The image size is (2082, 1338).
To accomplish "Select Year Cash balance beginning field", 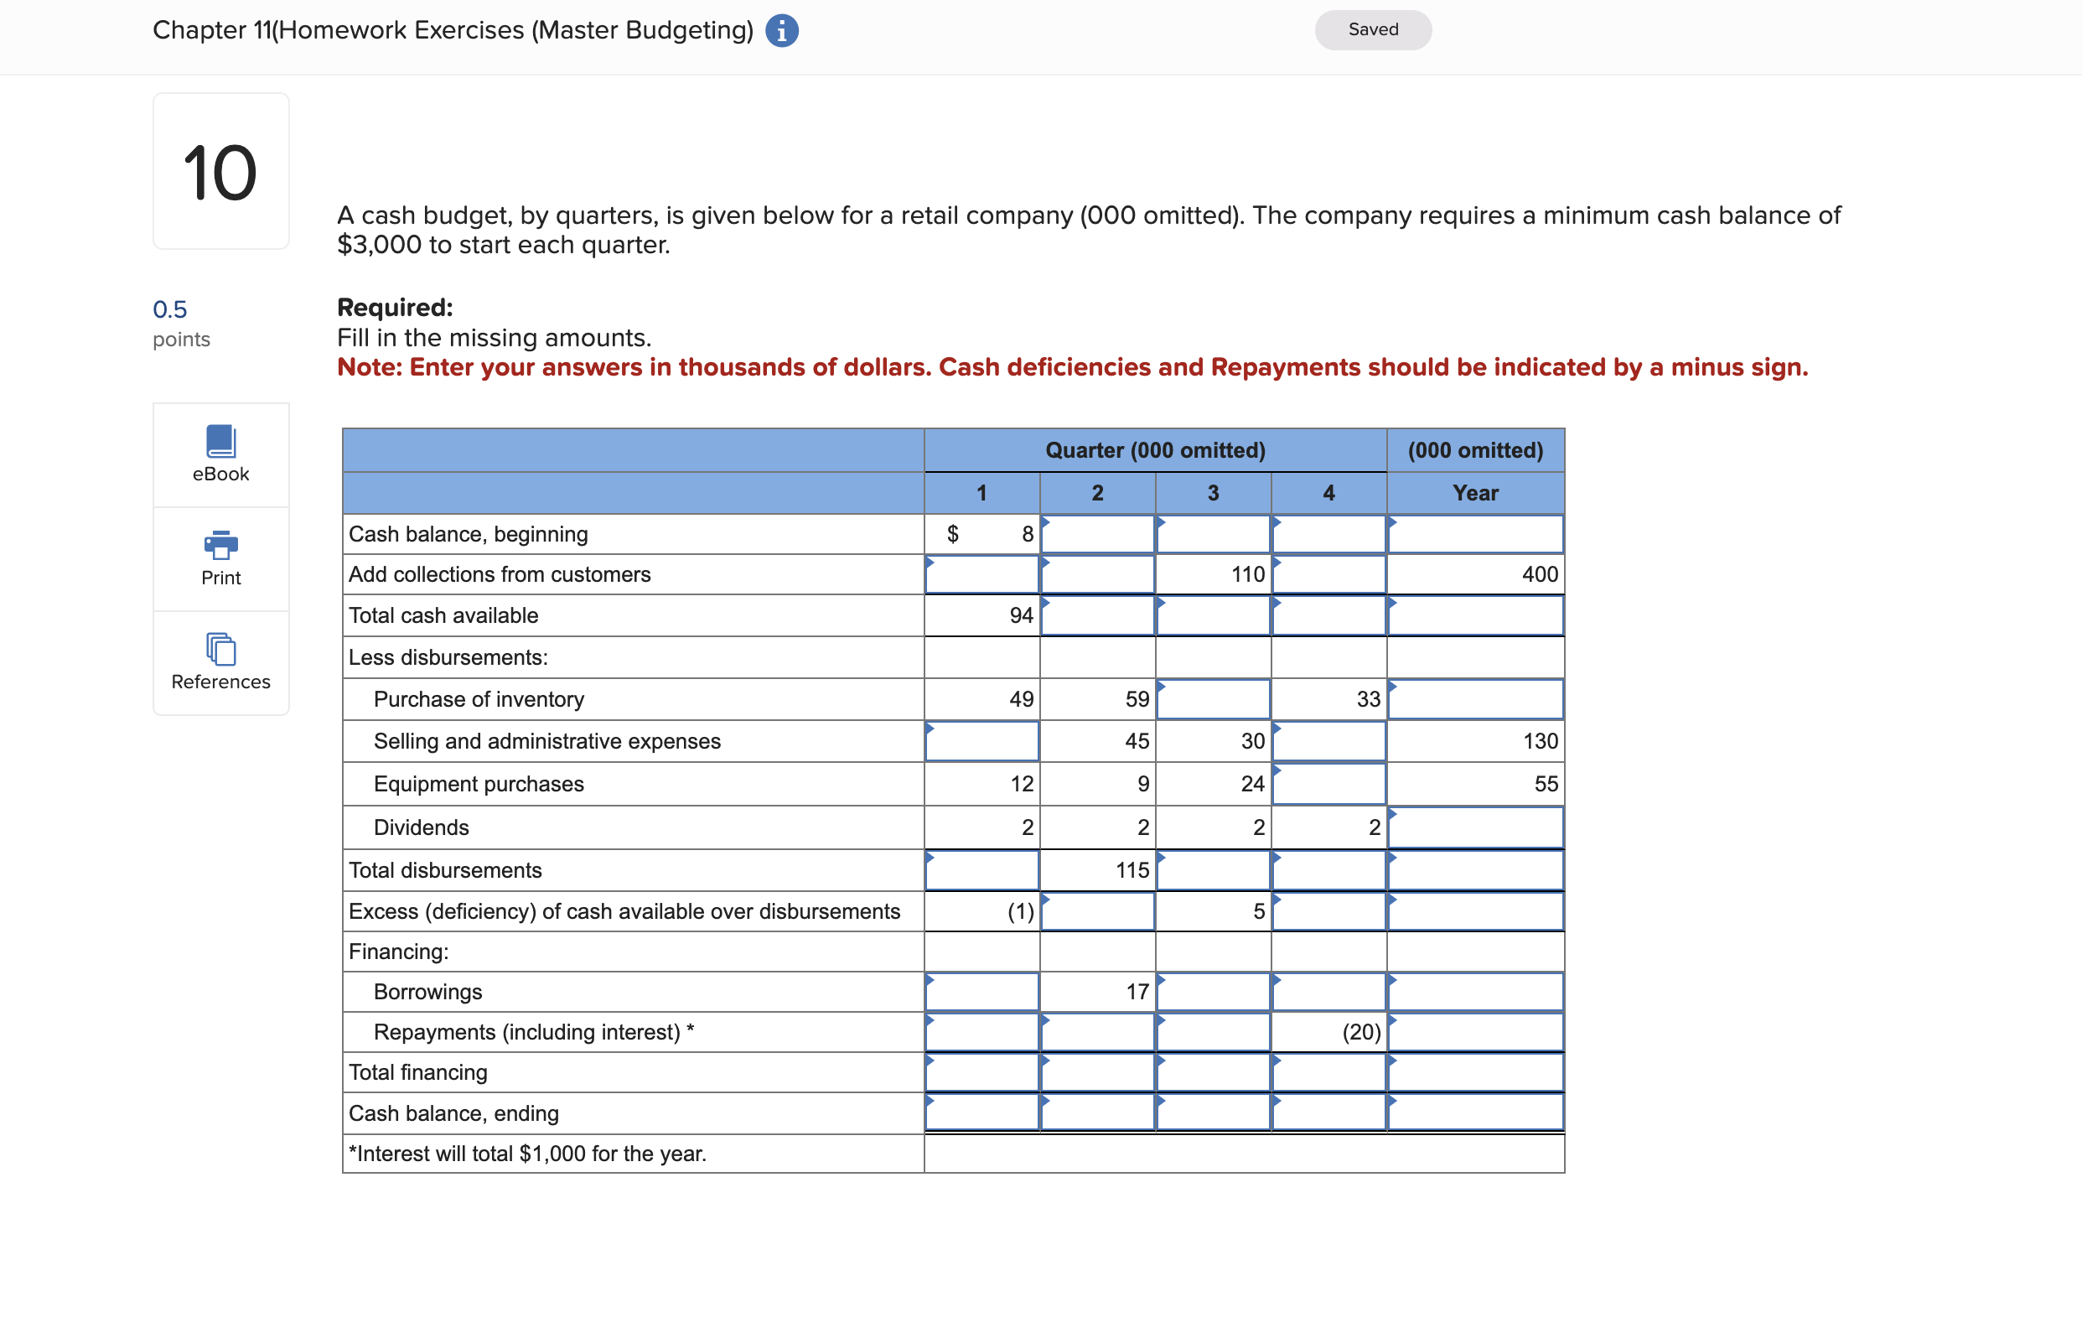I will coord(1475,534).
